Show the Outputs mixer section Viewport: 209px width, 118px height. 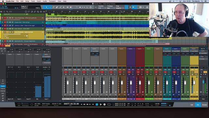point(3,88)
